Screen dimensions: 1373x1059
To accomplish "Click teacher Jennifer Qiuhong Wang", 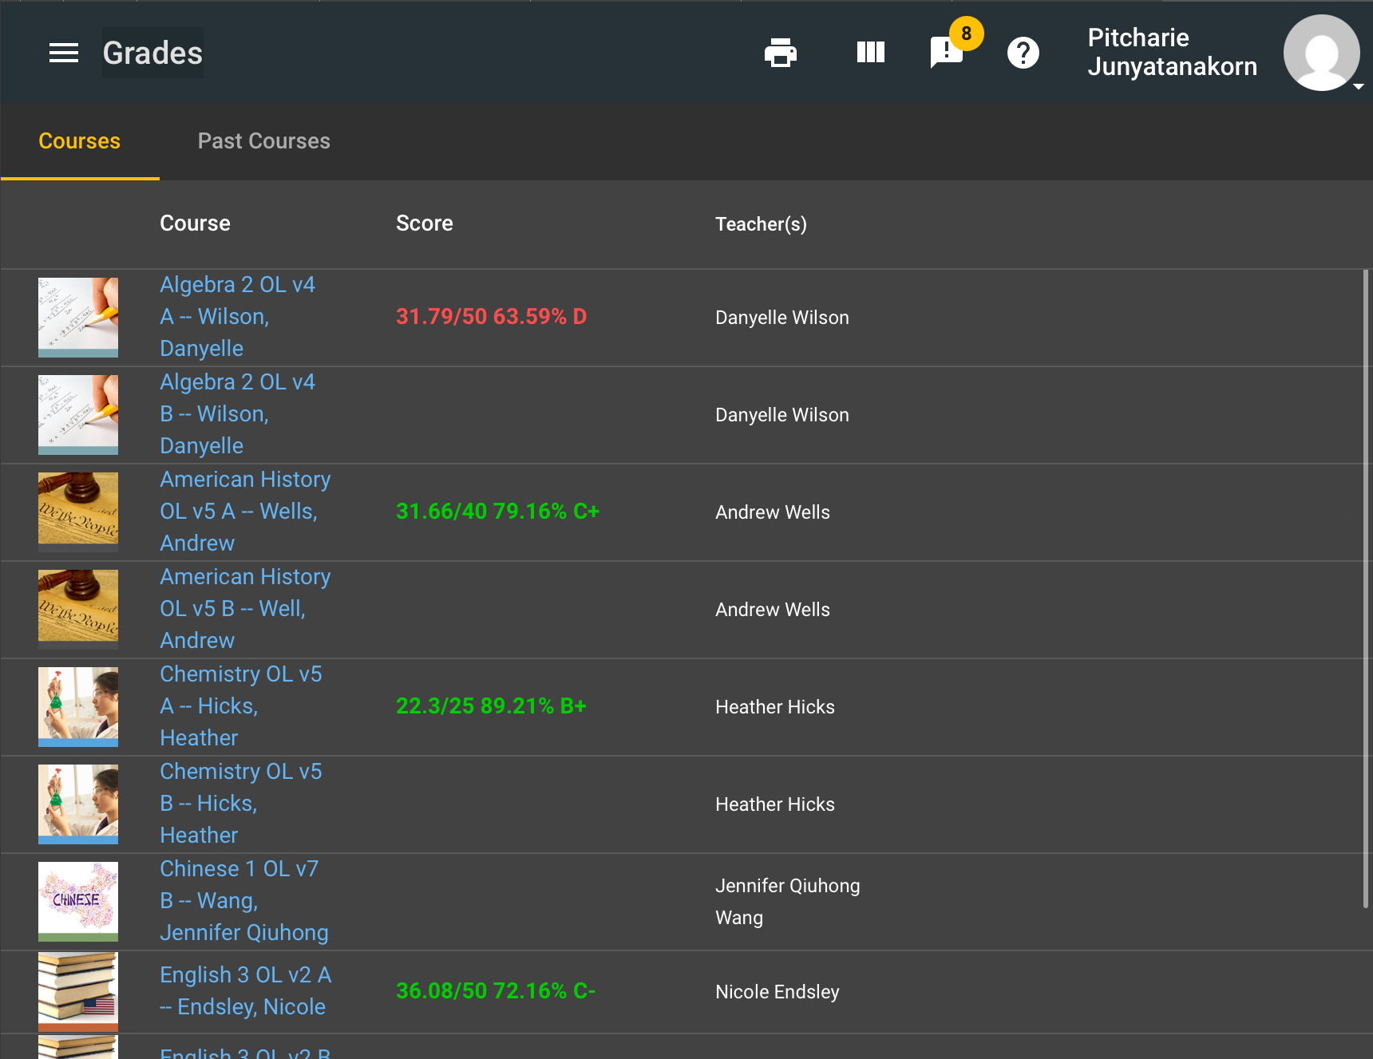I will pos(788,902).
